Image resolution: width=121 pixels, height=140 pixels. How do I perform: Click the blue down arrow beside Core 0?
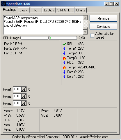click(64, 72)
